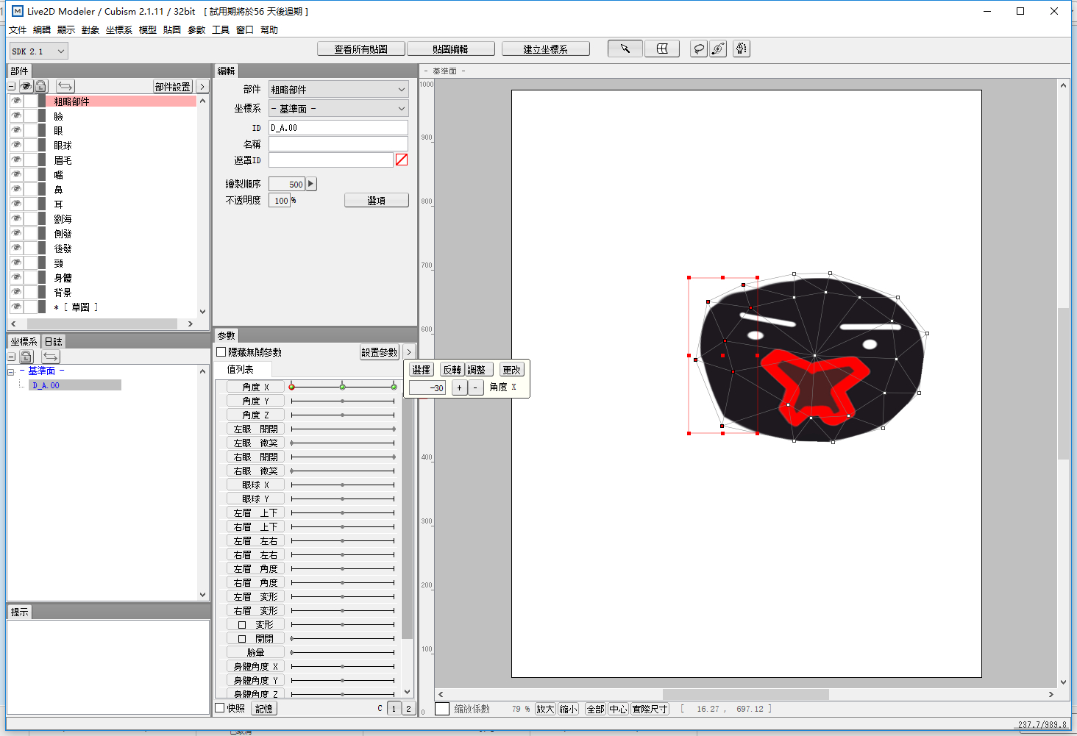Select D_A.00 in the coordinate tree
Image resolution: width=1077 pixels, height=736 pixels.
pyautogui.click(x=75, y=385)
